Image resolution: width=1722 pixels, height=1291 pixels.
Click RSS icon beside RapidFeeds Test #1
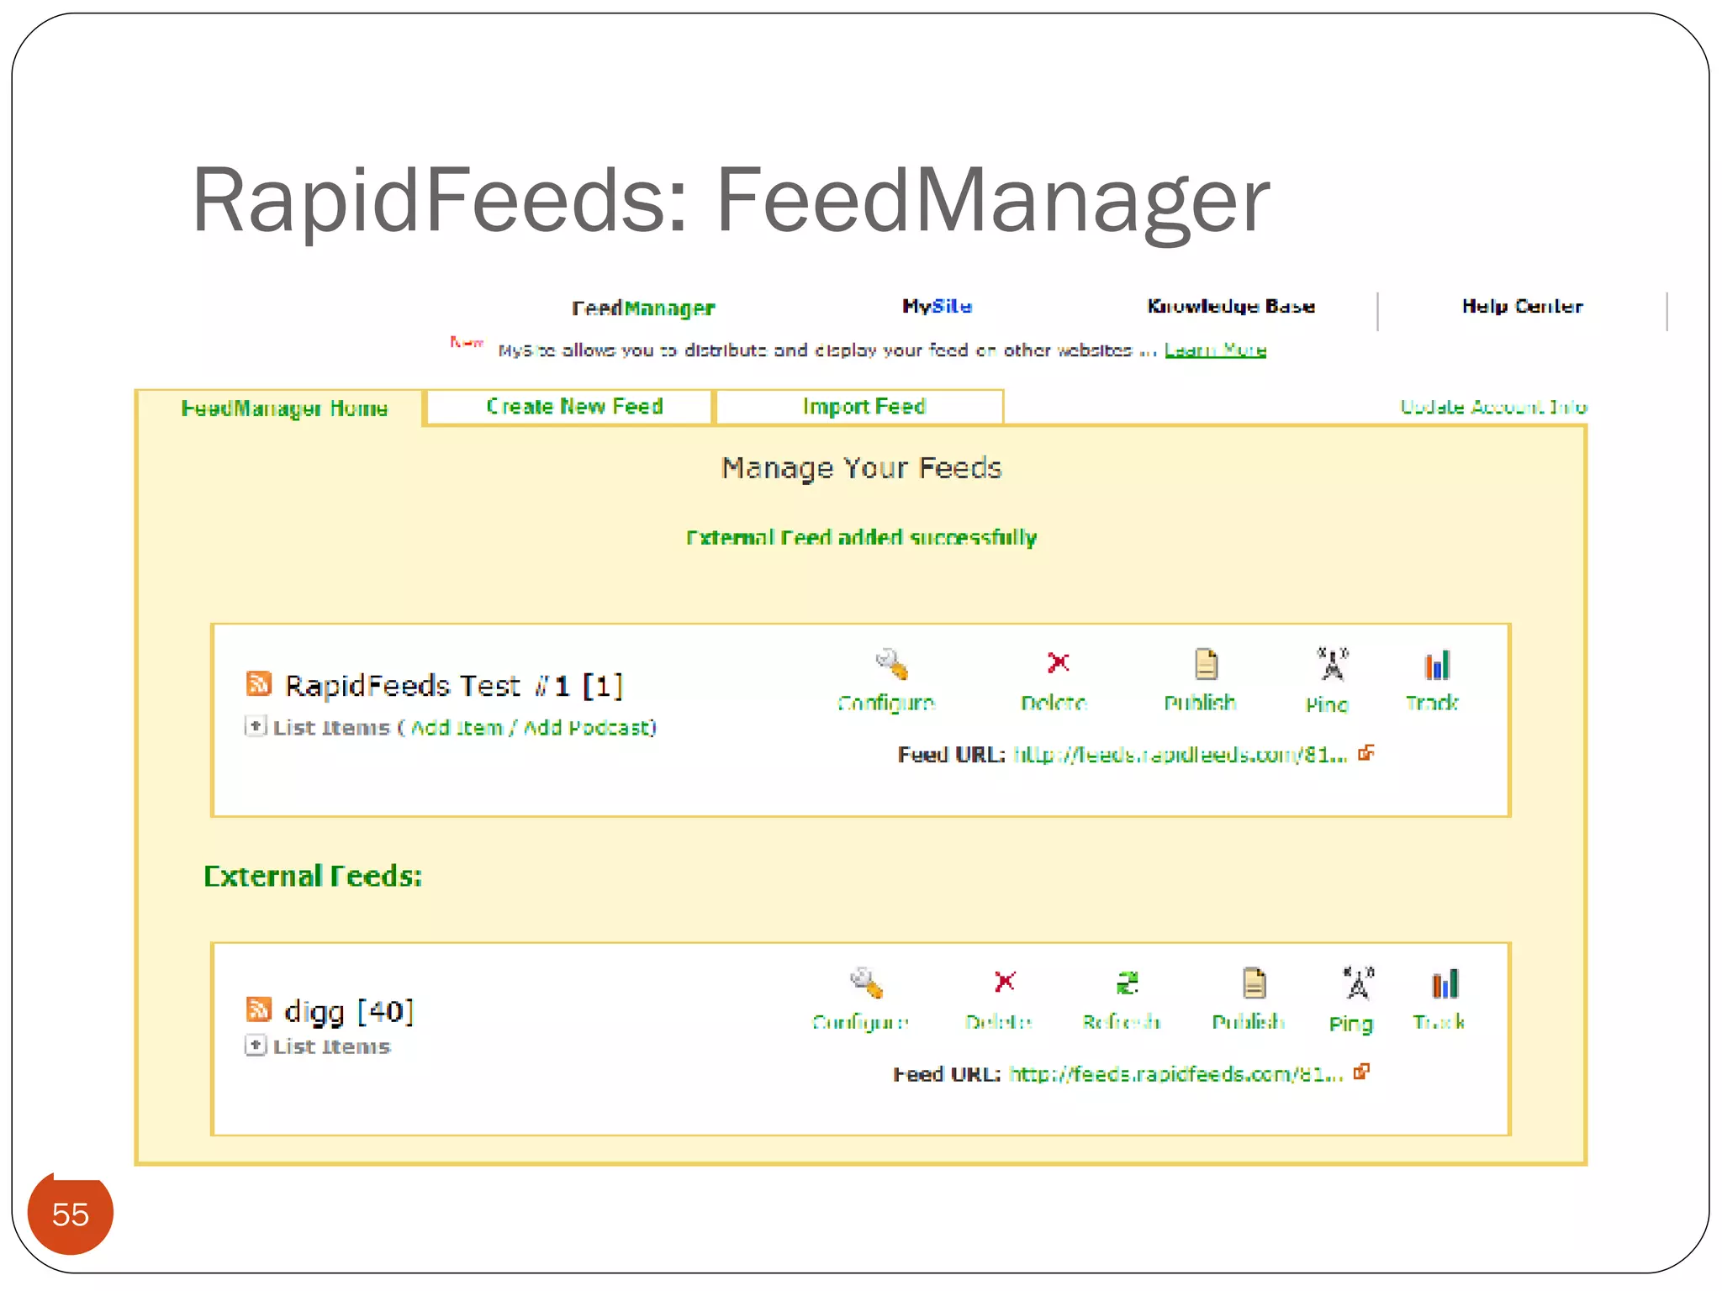pos(259,683)
